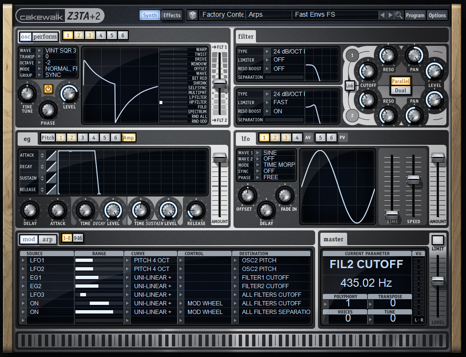The height and width of the screenshot is (357, 466).
Task: Select oscillator 4 button
Action: pyautogui.click(x=101, y=35)
